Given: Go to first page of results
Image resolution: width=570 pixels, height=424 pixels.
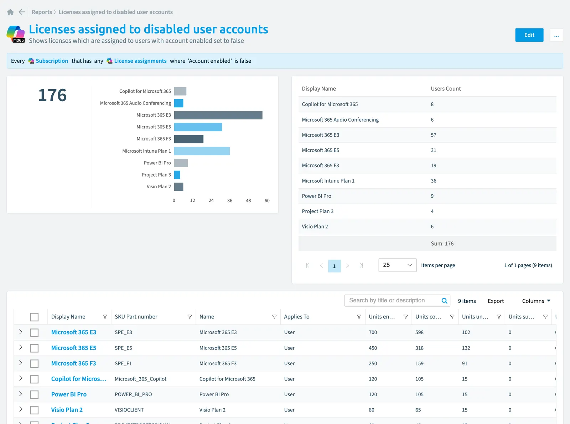Looking at the screenshot, I should [308, 265].
